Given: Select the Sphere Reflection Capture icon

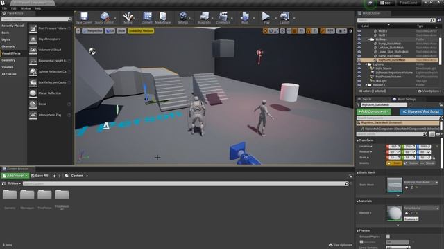Looking at the screenshot, I should coord(33,72).
